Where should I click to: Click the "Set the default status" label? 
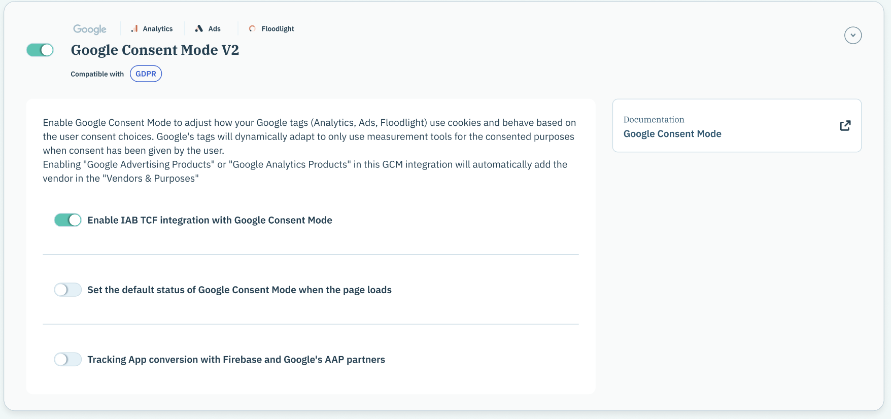coord(239,290)
